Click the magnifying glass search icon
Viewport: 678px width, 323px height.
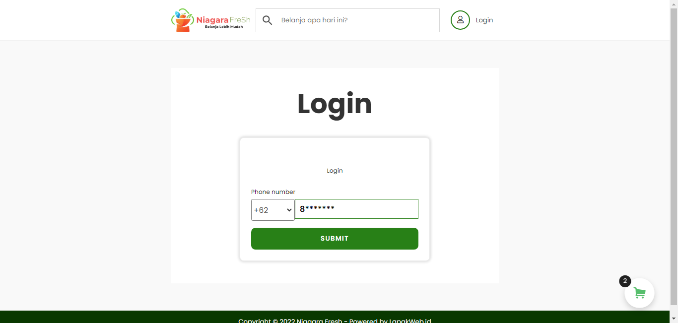pos(267,20)
